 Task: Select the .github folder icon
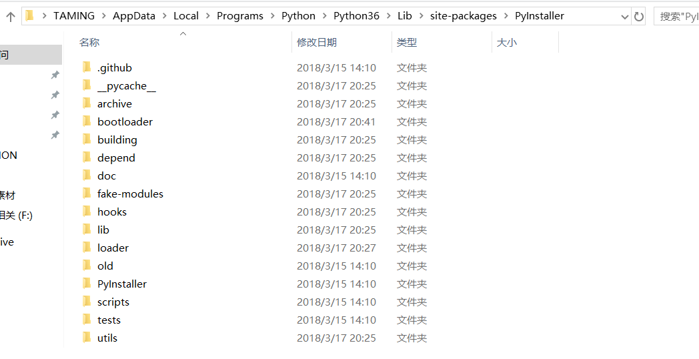(x=87, y=67)
